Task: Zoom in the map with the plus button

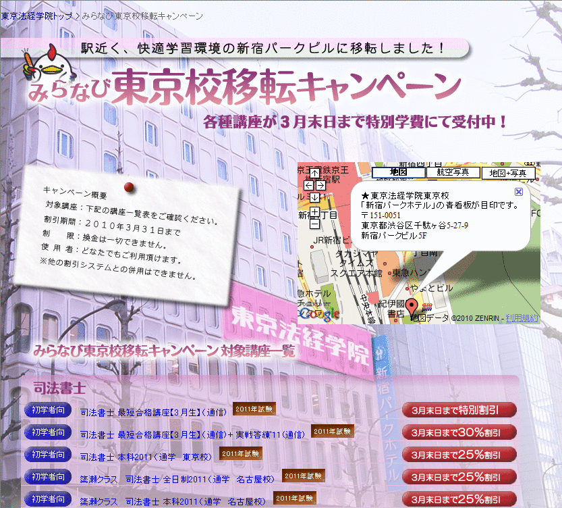Action: tap(314, 211)
